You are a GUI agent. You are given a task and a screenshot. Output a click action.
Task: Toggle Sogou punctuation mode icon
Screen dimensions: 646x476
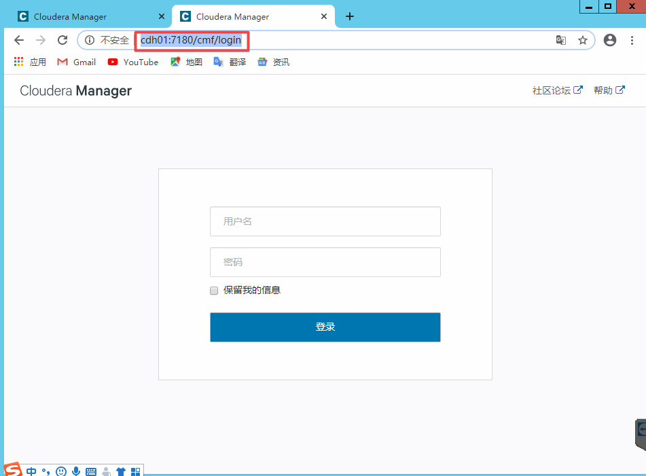46,471
